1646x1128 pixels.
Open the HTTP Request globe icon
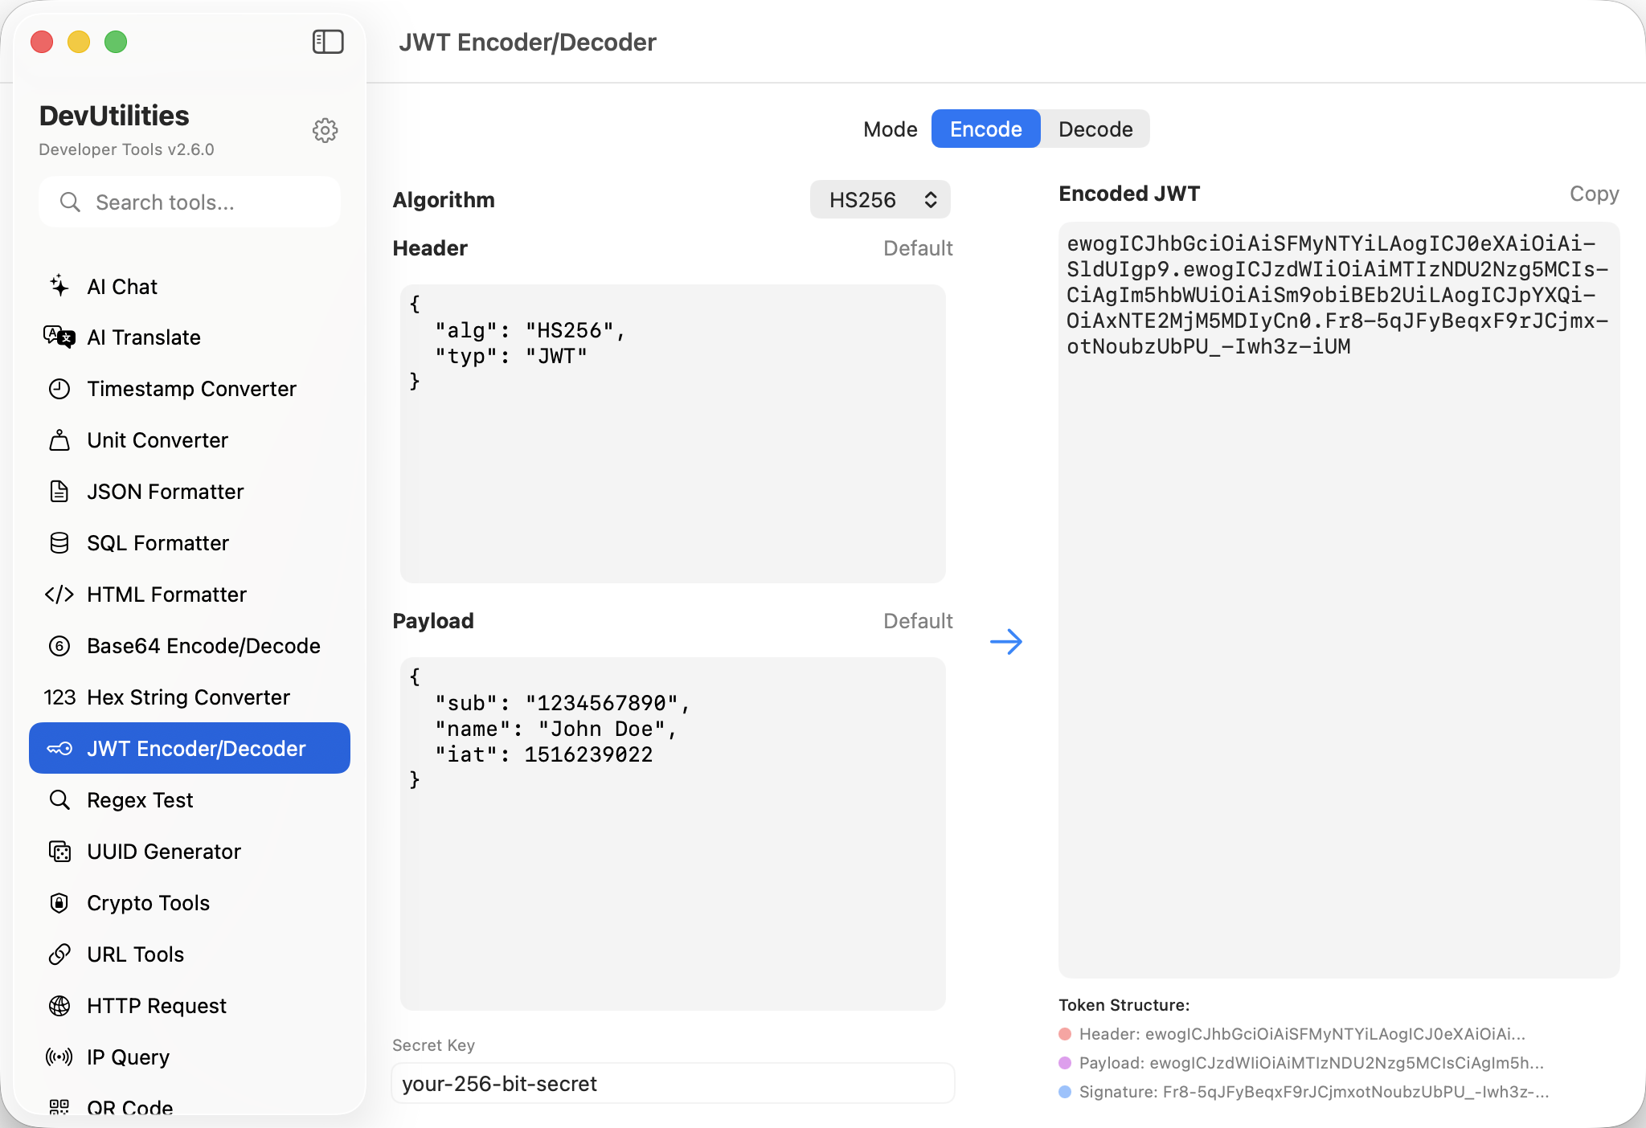(59, 1006)
